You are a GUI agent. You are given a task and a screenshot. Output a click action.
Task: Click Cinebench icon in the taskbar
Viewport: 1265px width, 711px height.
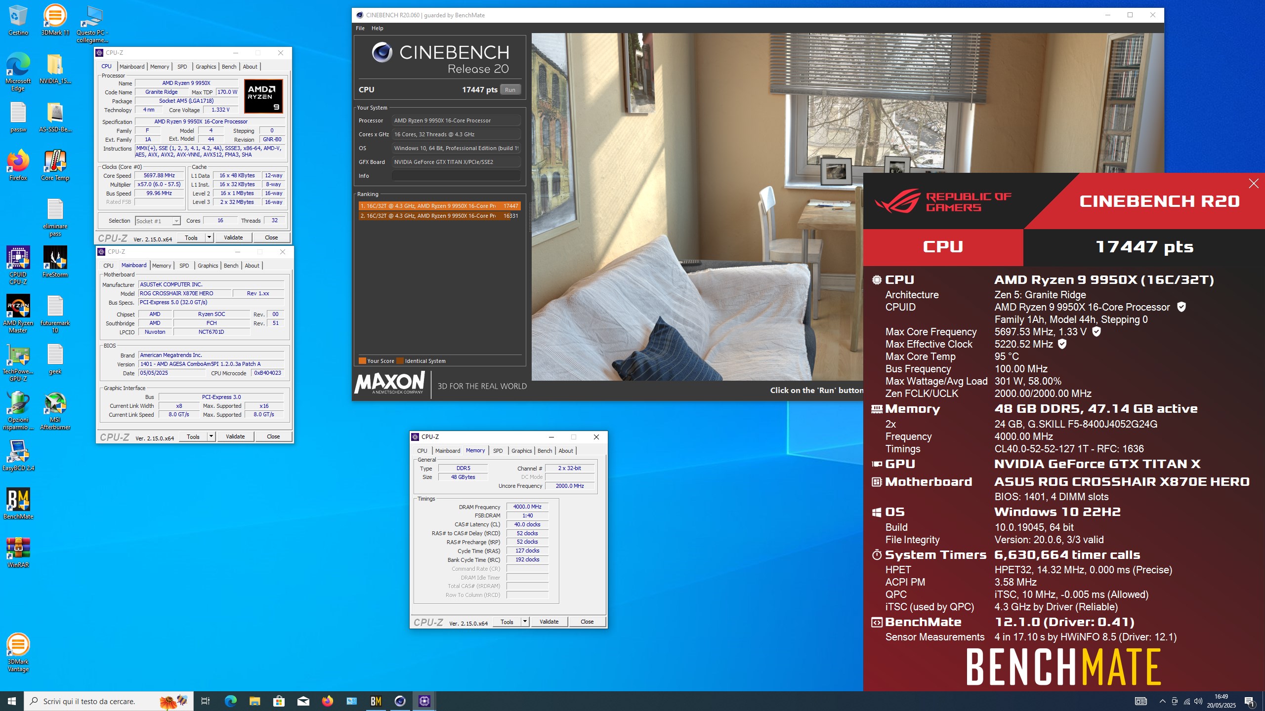(x=400, y=701)
